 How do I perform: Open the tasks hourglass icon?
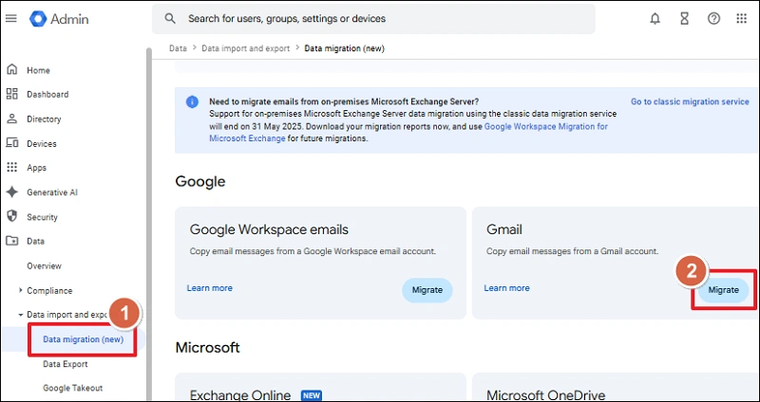point(684,19)
